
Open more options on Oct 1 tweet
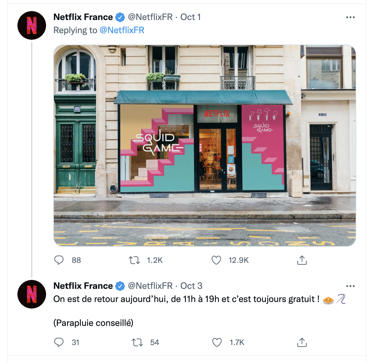pyautogui.click(x=350, y=17)
